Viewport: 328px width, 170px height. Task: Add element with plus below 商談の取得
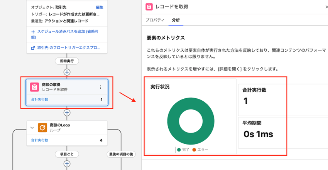(x=67, y=113)
